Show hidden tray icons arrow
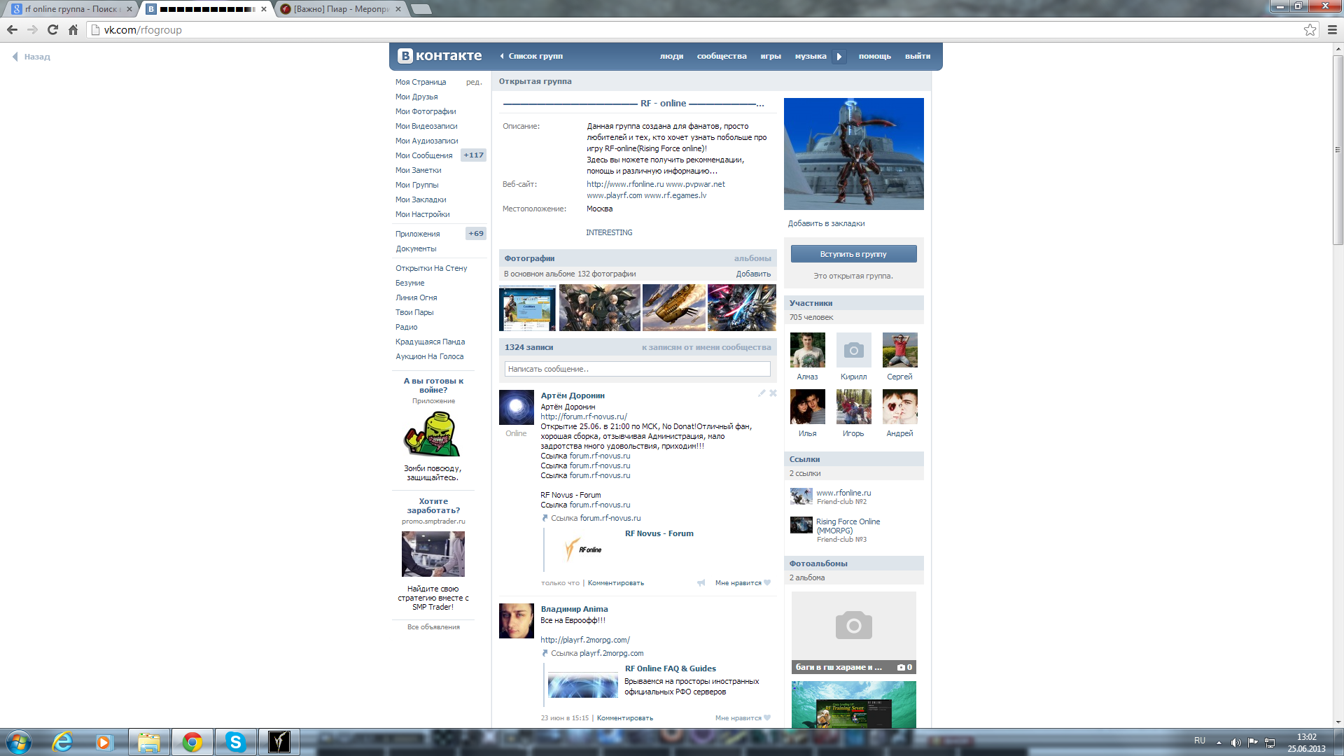The height and width of the screenshot is (756, 1344). click(1219, 743)
